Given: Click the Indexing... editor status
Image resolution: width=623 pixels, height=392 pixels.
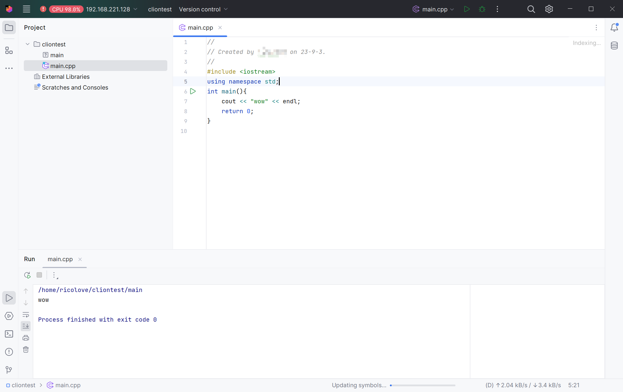Looking at the screenshot, I should point(586,43).
